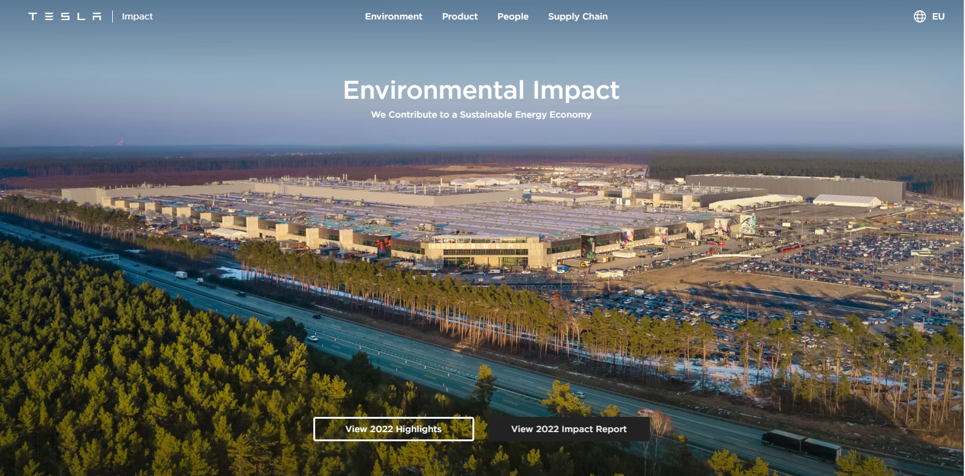Click View 2022 Highlights button

[393, 429]
